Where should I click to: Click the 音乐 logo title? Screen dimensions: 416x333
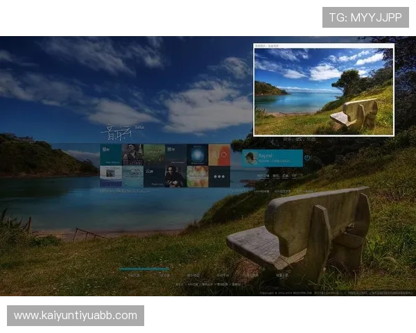(x=114, y=133)
